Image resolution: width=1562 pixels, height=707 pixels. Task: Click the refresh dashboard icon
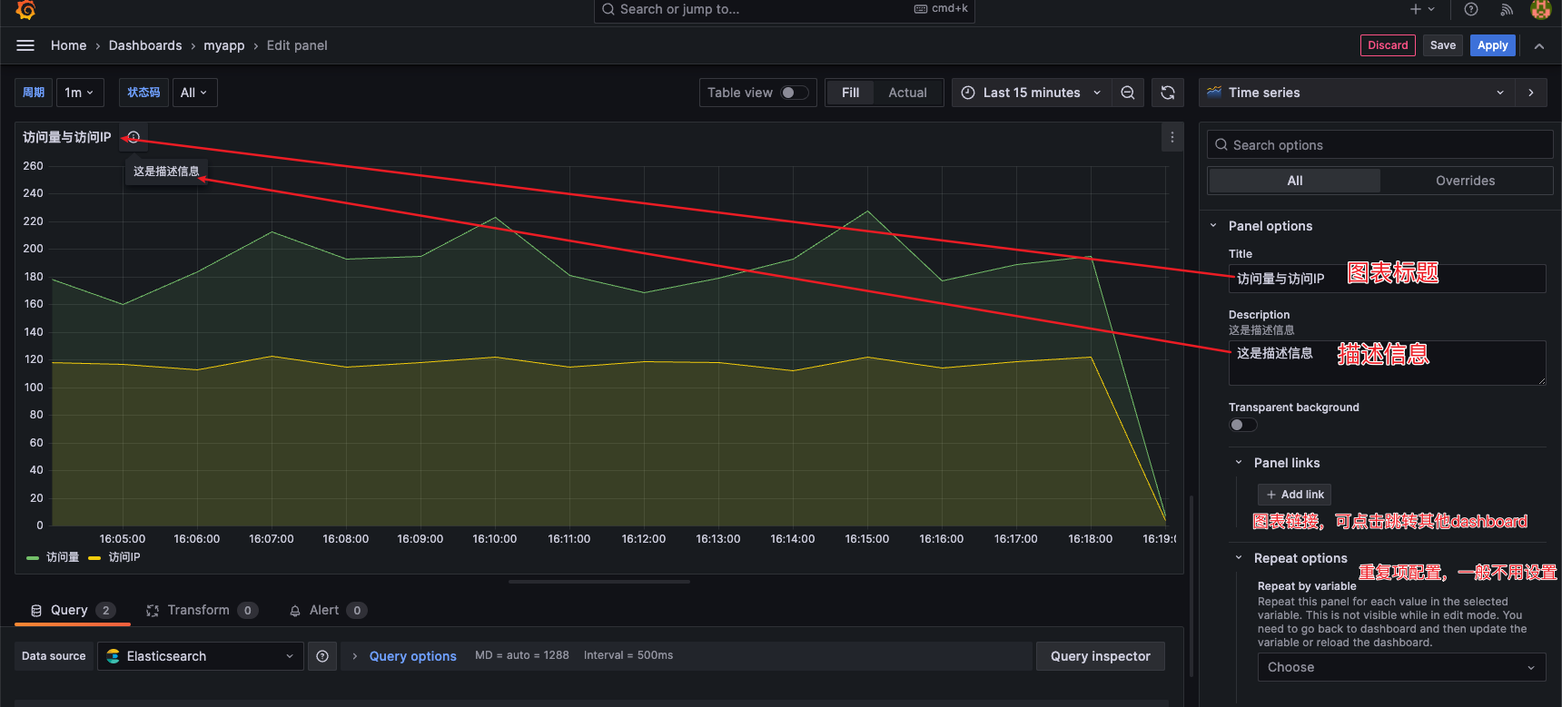(x=1168, y=93)
